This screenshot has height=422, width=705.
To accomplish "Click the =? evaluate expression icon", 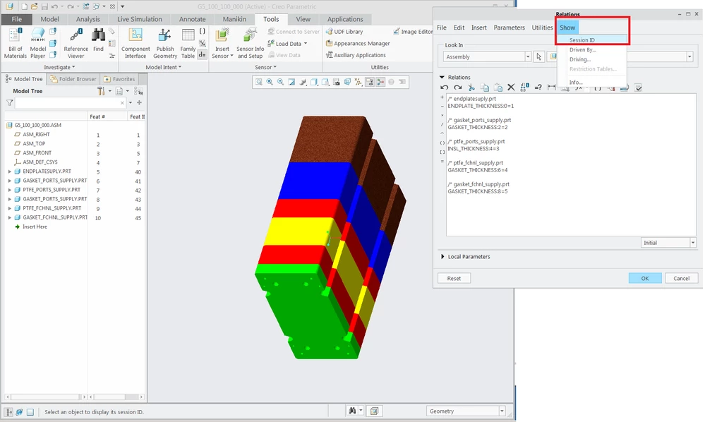I will (538, 88).
